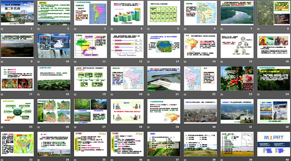Select the title slide "第二节 巴西"
This screenshot has height=161, width=291.
[x=17, y=13]
